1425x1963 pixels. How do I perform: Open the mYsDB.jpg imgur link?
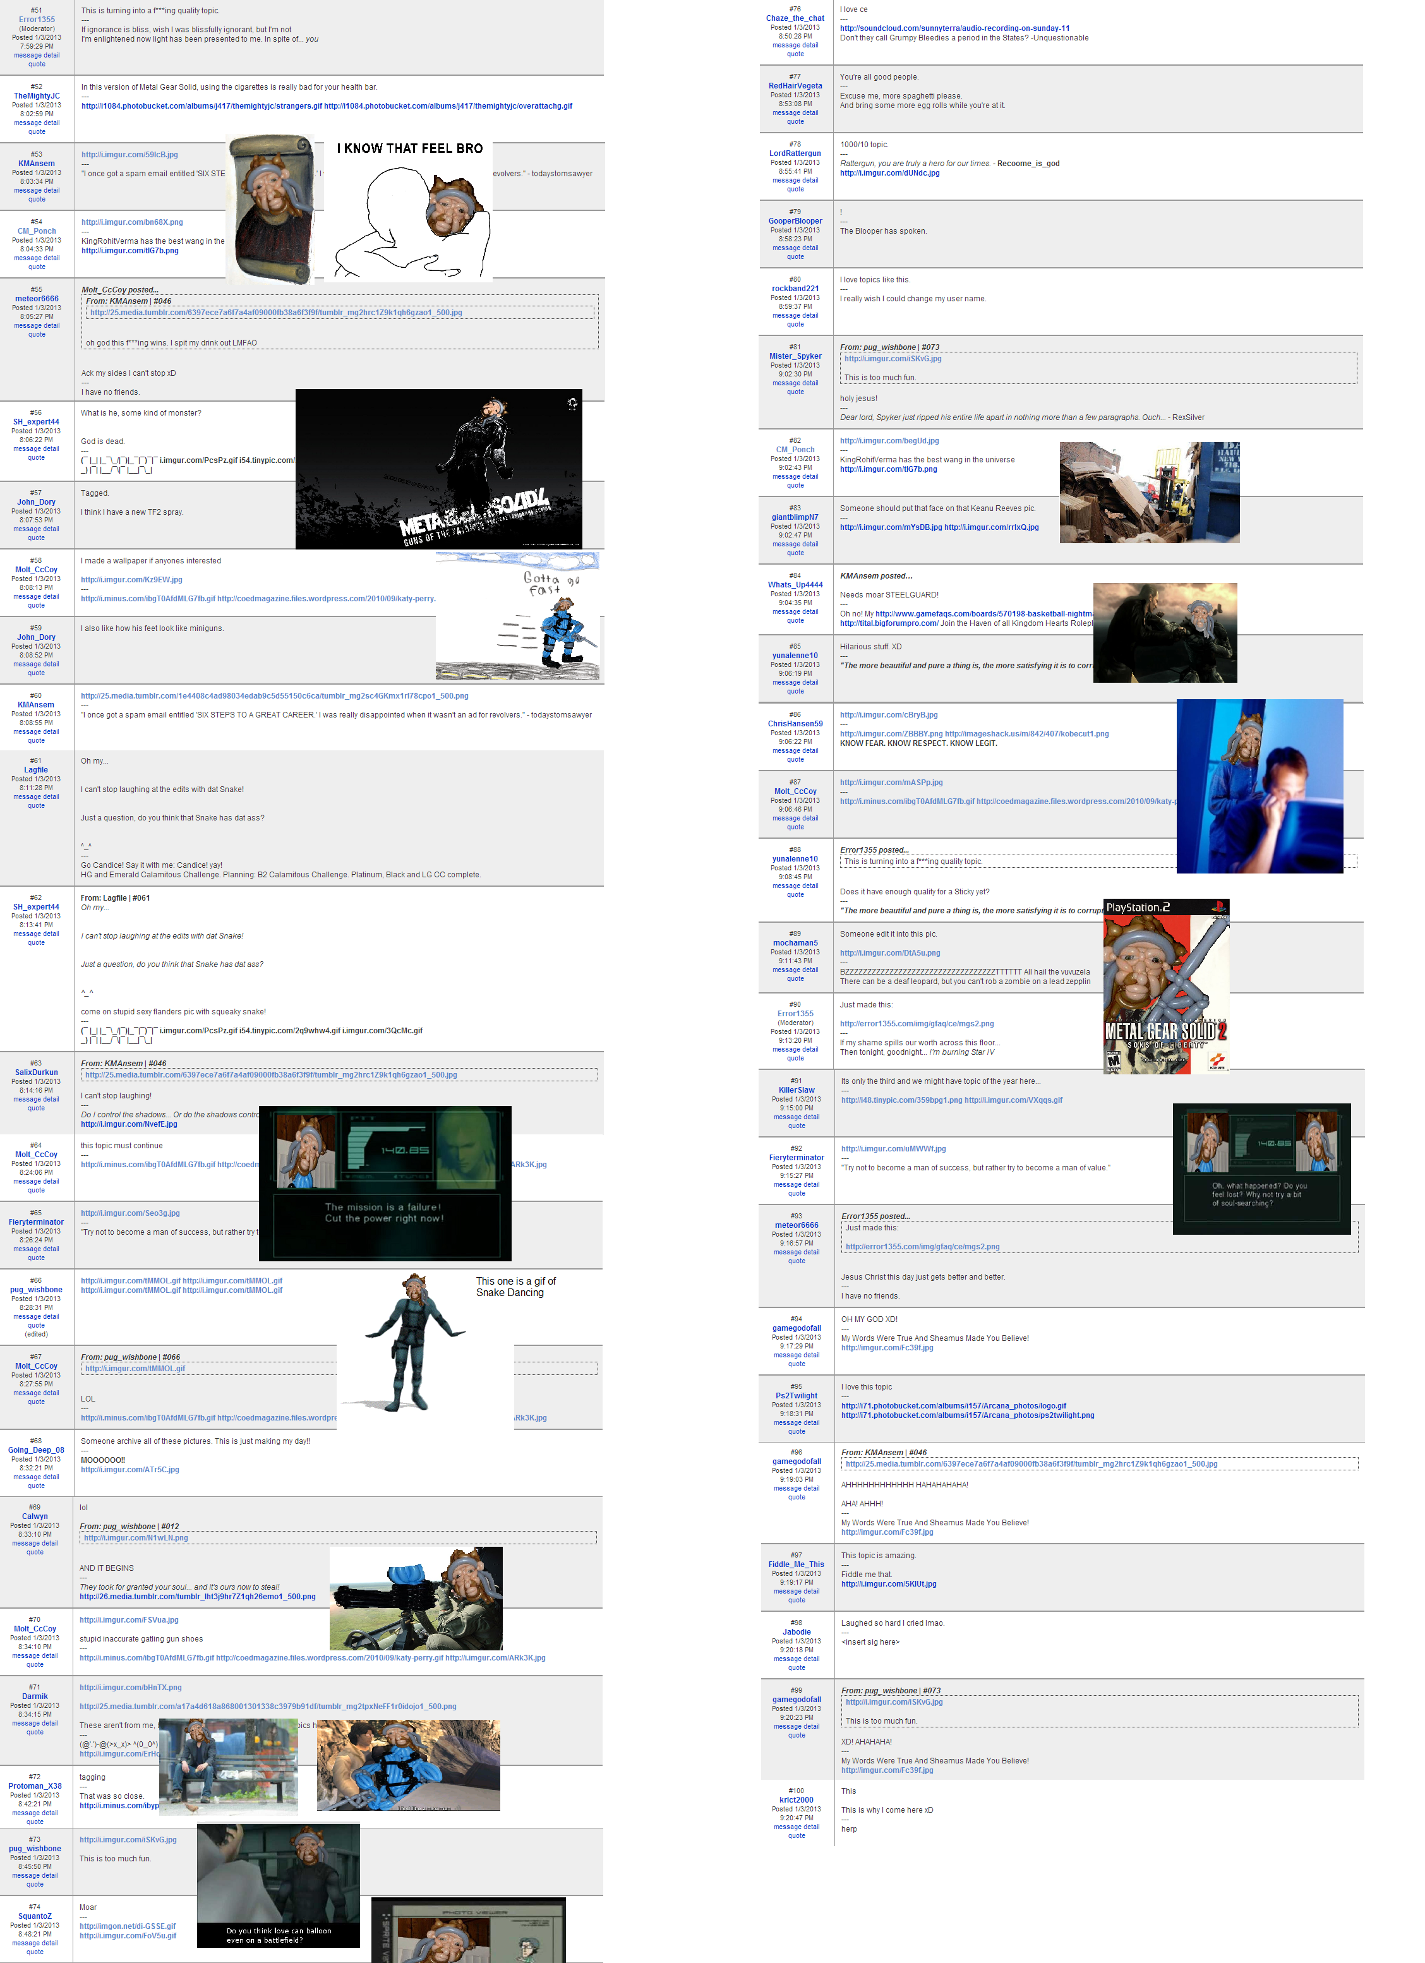click(891, 528)
